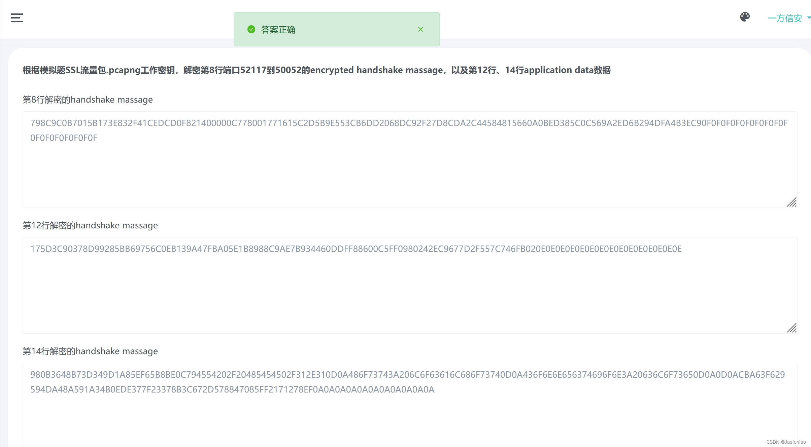Screen dimensions: 811x447
Task: Click the 答案正确 message text
Action: [x=278, y=30]
